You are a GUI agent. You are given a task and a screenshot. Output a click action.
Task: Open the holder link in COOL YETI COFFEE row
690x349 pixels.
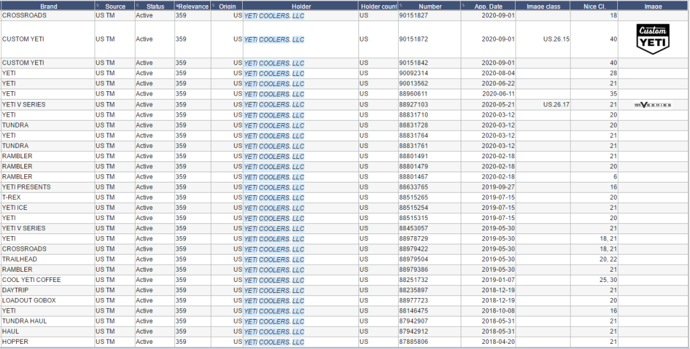[274, 280]
